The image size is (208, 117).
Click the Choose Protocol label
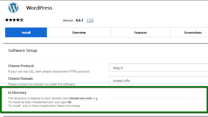click(21, 66)
